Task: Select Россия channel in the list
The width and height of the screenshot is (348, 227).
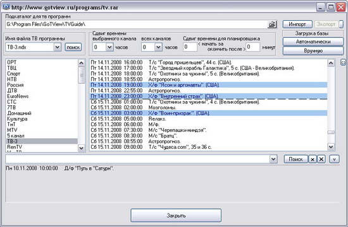Action: click(42, 85)
